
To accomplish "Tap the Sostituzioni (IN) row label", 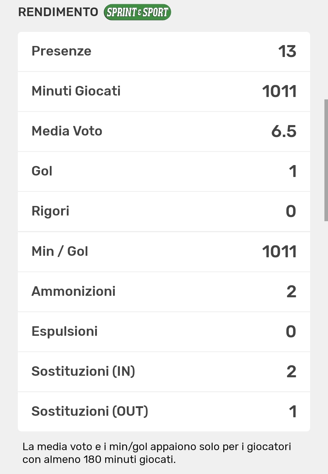I will [x=83, y=371].
